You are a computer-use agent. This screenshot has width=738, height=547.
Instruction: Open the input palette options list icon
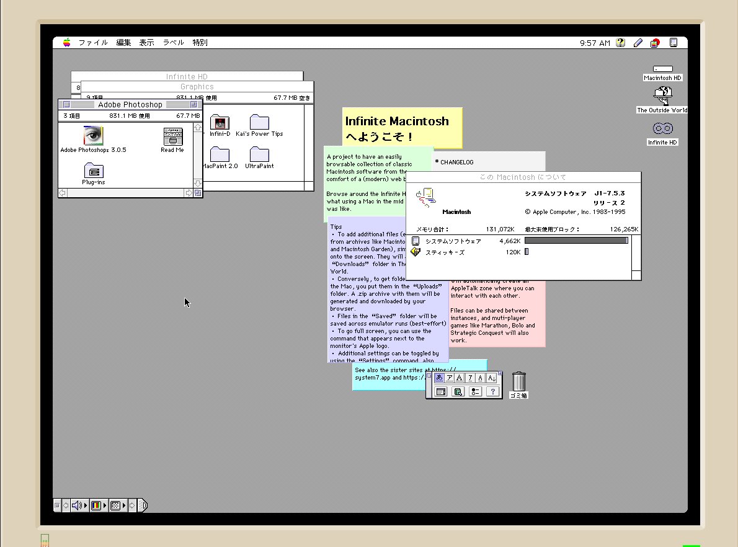(476, 392)
